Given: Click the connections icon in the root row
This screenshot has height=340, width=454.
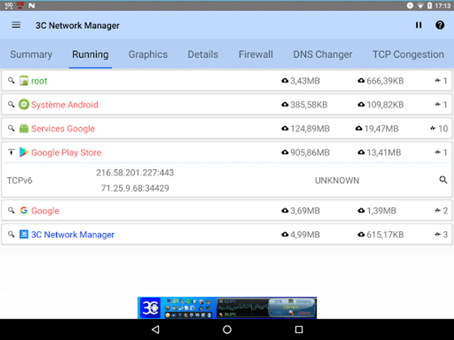Looking at the screenshot, I should coord(438,80).
